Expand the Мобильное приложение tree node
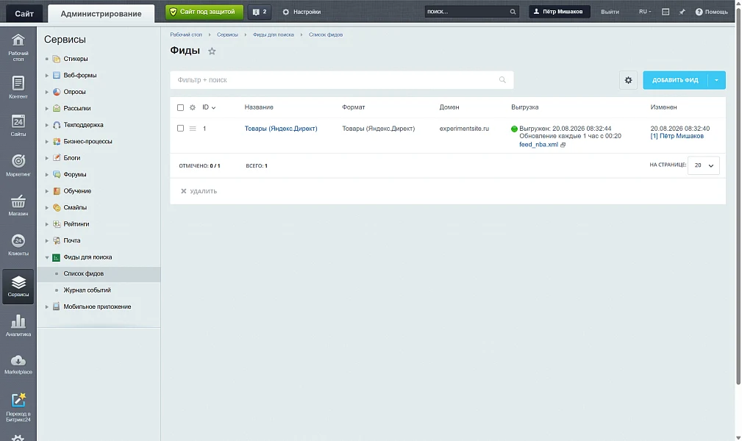The image size is (742, 441). pos(47,306)
